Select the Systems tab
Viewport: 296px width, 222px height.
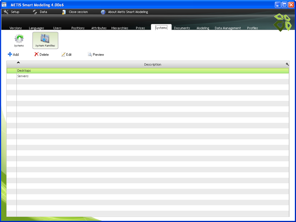tap(161, 28)
